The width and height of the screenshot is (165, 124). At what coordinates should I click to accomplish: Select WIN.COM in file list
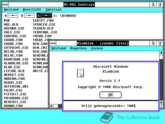click(x=40, y=44)
